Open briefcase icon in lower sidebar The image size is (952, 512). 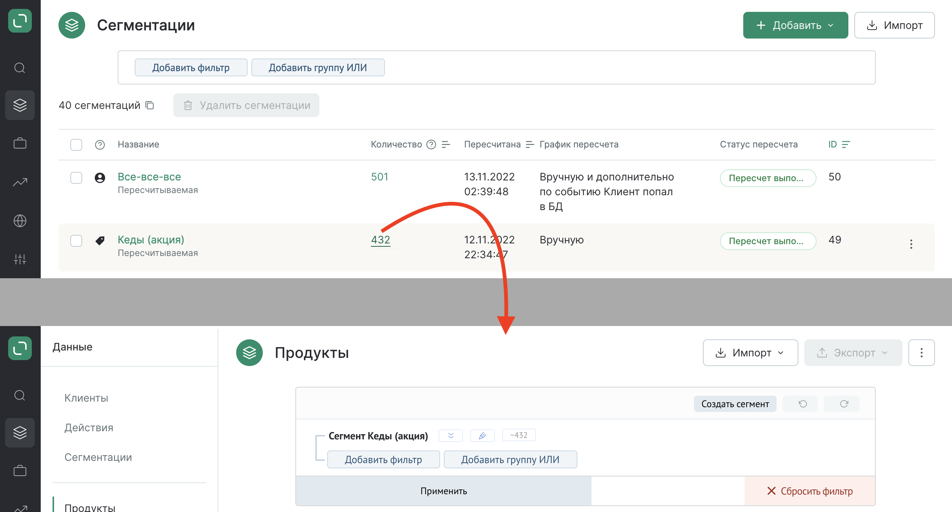20,471
